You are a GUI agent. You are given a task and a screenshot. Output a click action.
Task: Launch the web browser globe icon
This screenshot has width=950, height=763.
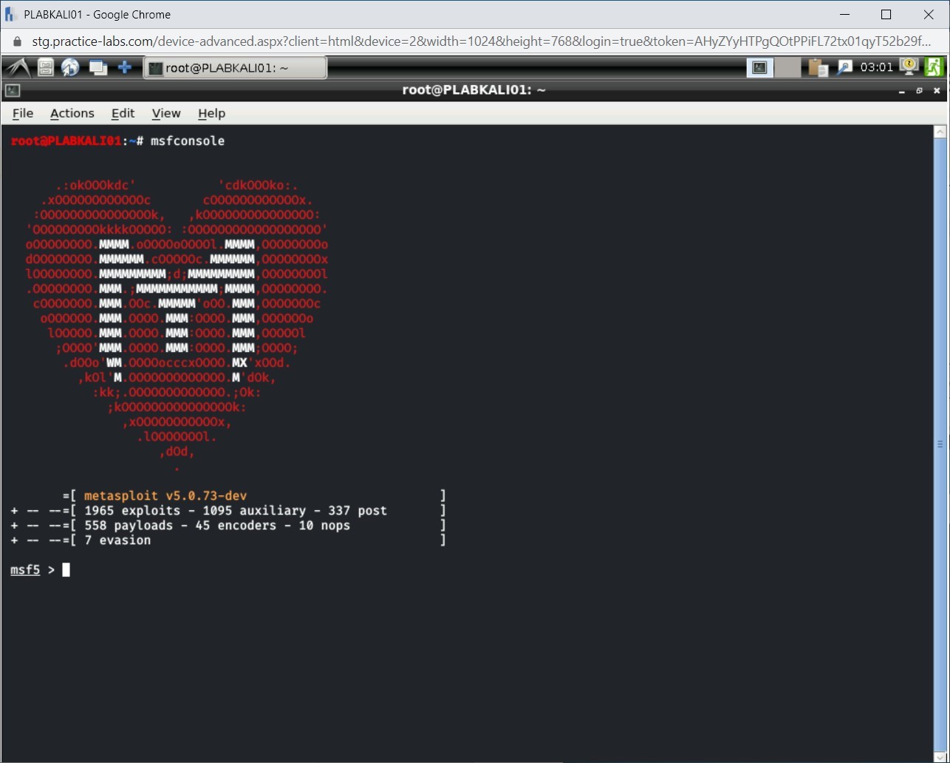pos(70,67)
